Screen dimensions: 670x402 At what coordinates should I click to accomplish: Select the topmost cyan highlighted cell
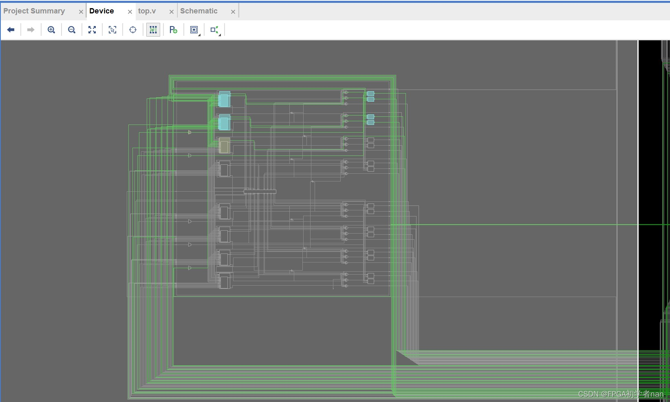click(224, 99)
